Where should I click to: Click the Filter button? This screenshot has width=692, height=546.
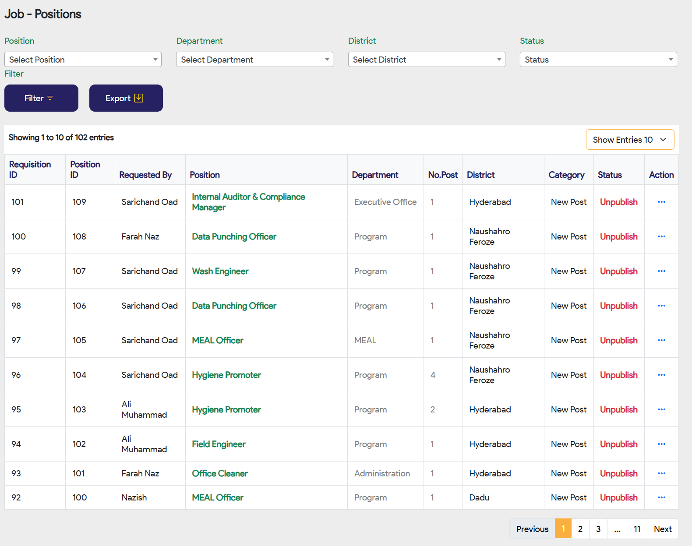41,98
